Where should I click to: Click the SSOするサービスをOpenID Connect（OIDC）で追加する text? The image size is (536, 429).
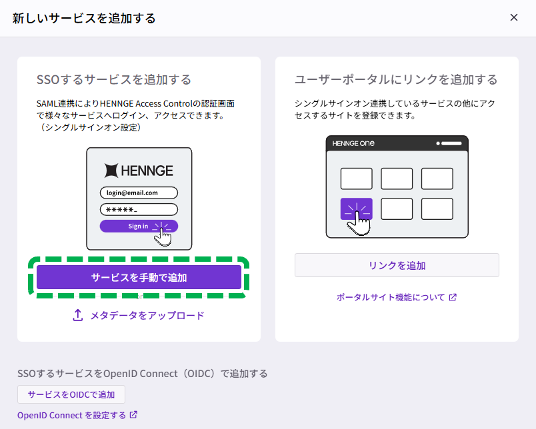click(x=142, y=374)
